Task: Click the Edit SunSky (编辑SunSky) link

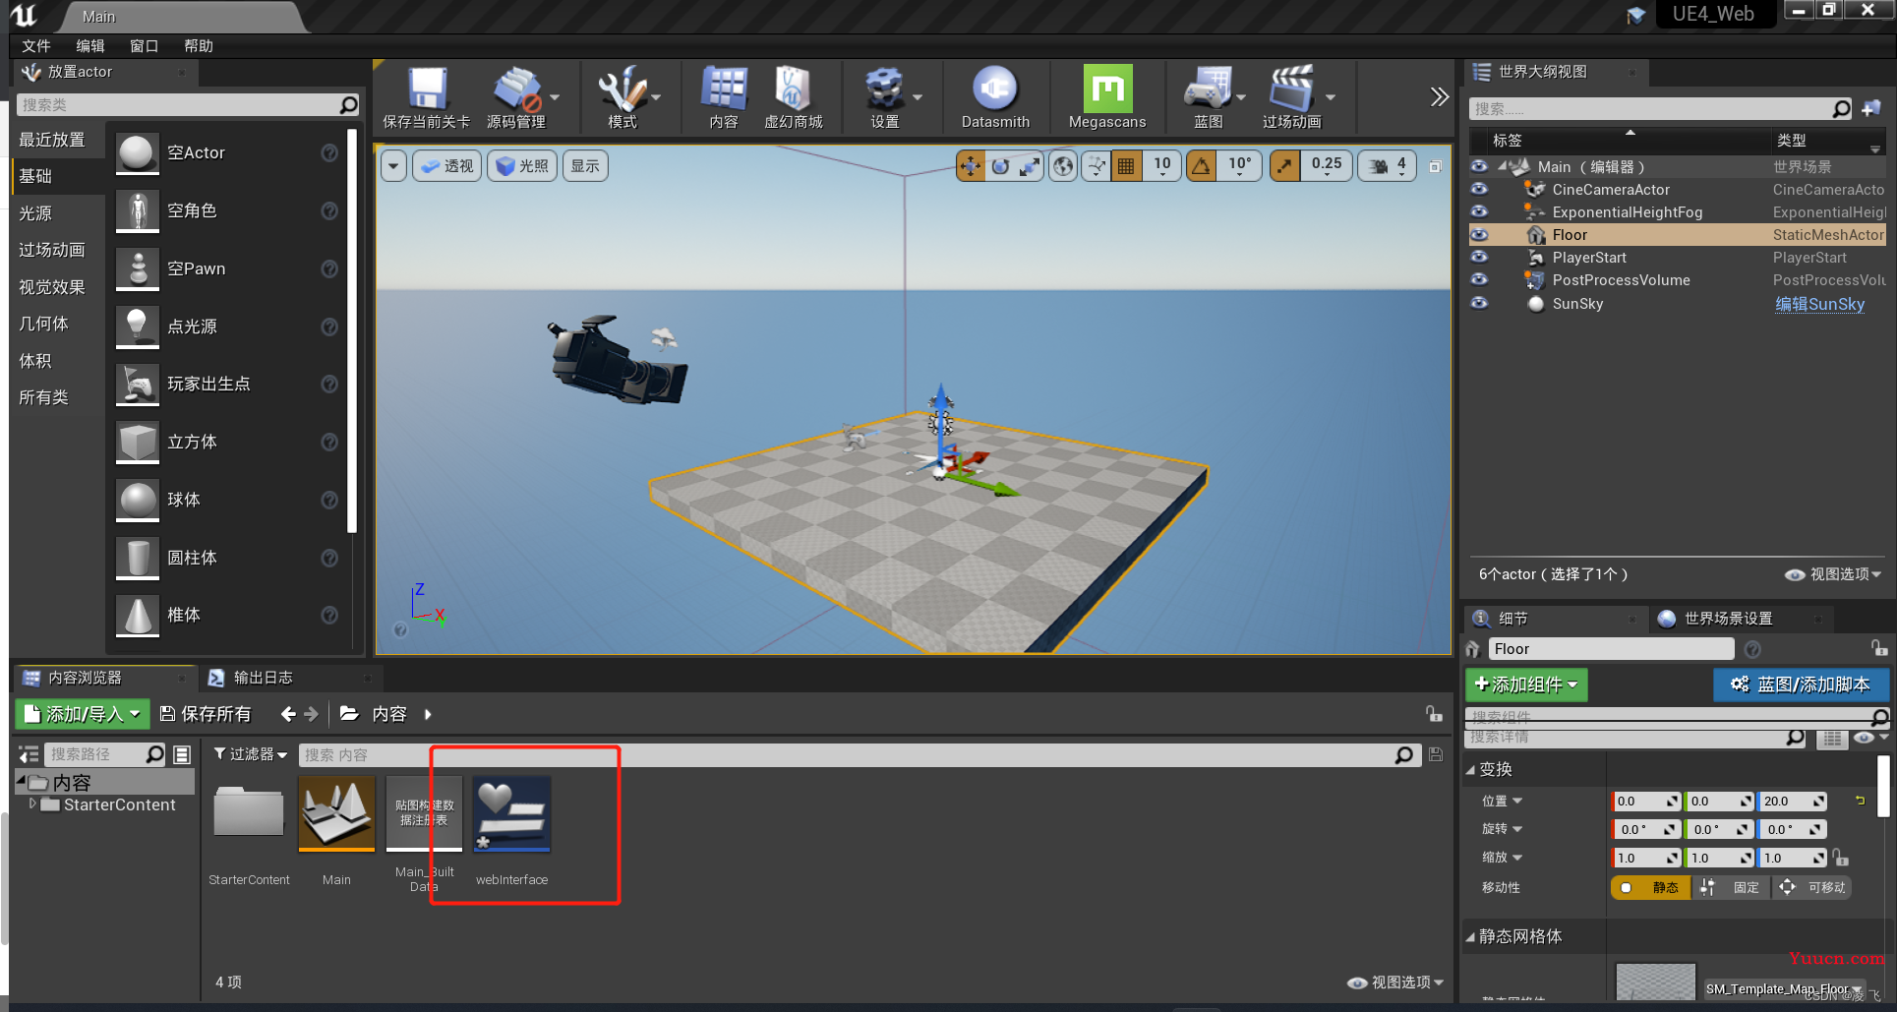Action: pos(1819,304)
